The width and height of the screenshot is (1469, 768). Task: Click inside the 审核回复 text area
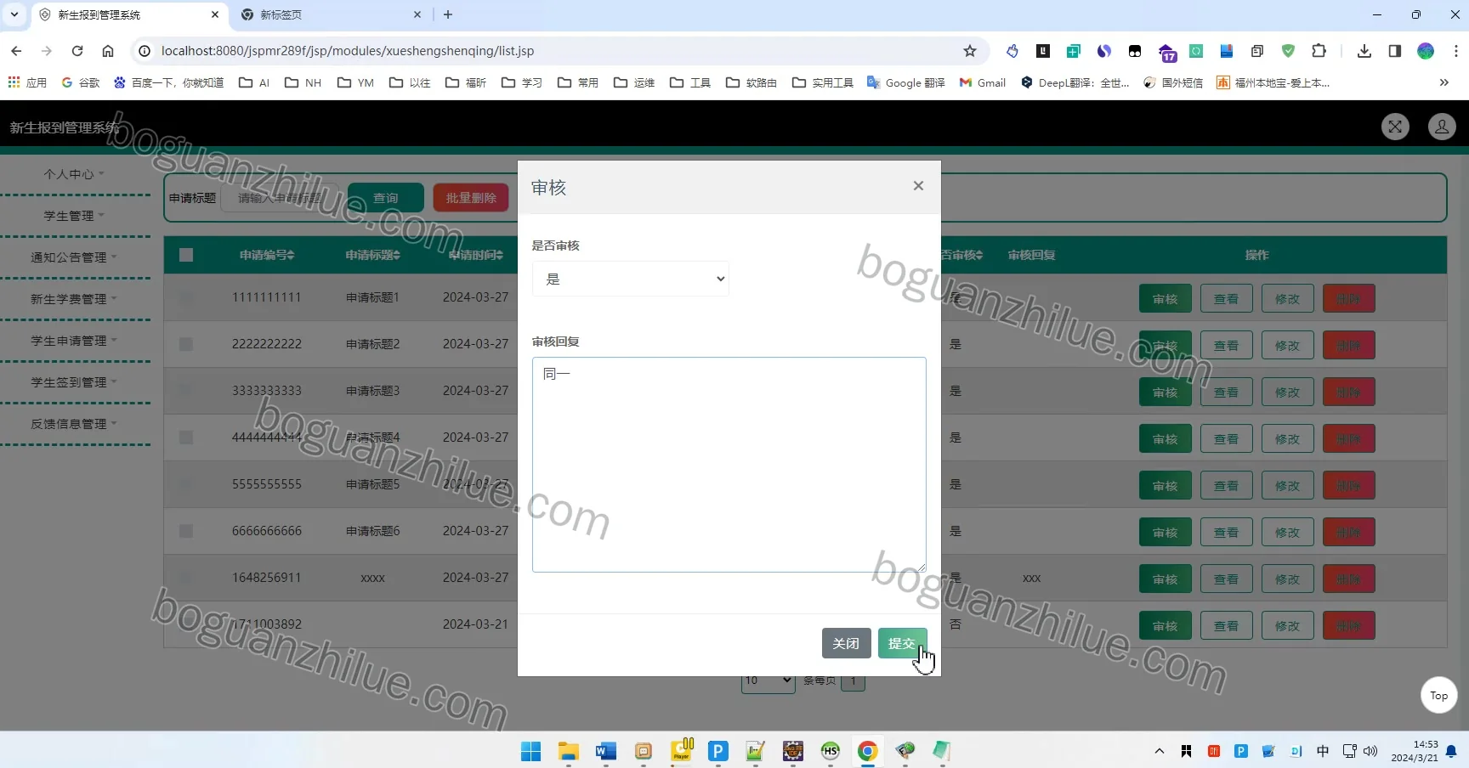(729, 465)
